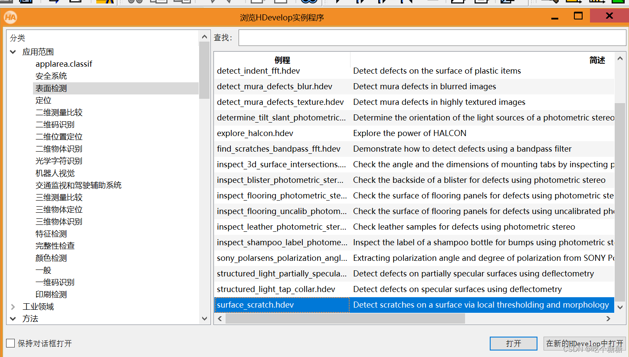
Task: Select inspect_flooring_uncalib_photom example
Action: (282, 211)
